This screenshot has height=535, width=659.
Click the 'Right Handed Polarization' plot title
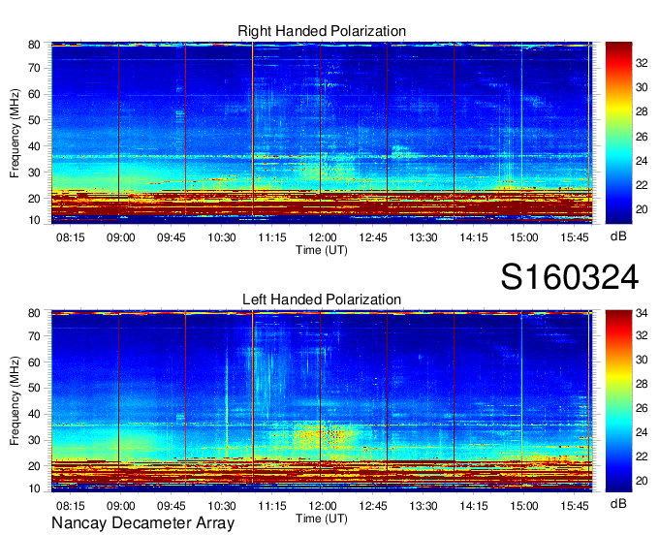[322, 31]
